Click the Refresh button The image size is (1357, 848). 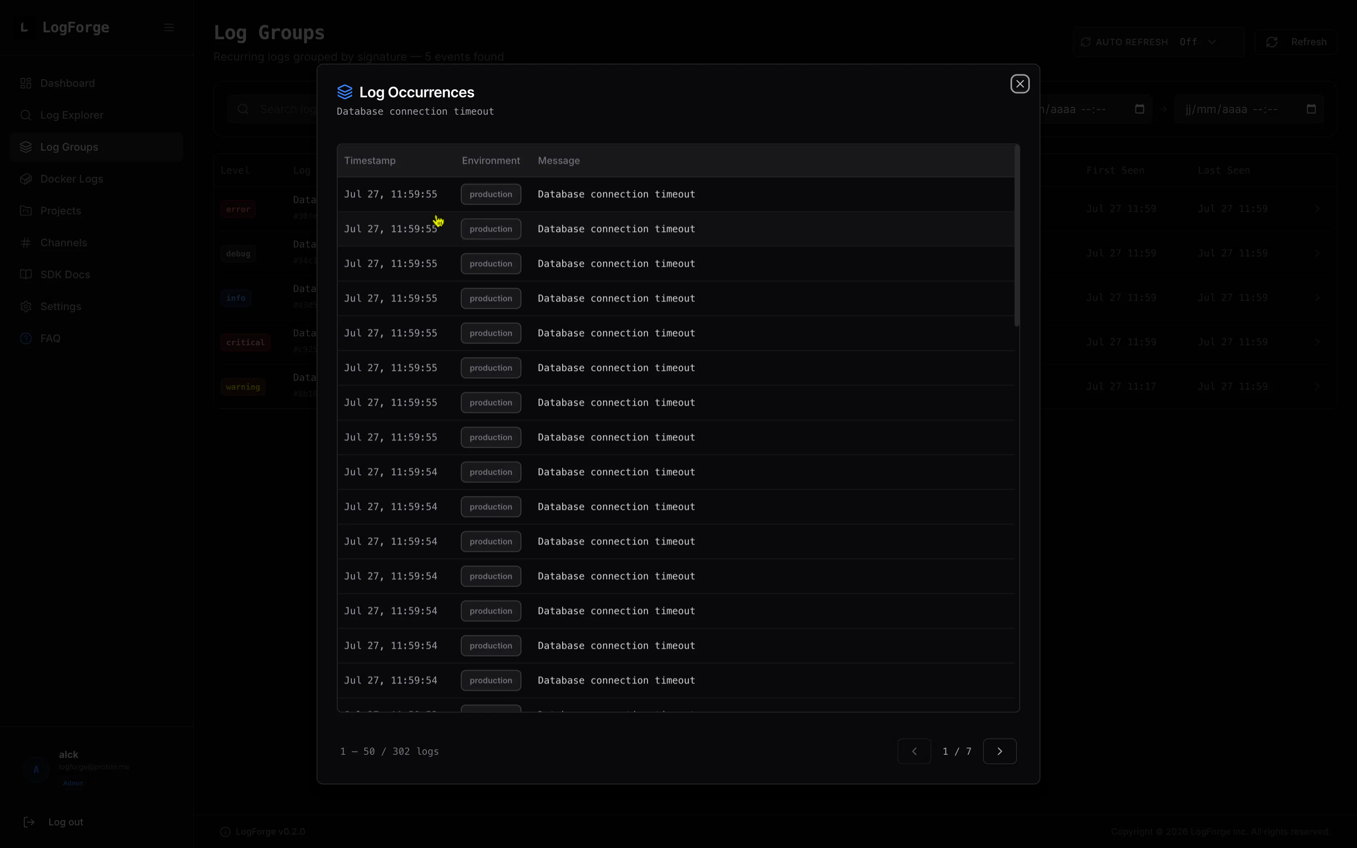pyautogui.click(x=1296, y=42)
